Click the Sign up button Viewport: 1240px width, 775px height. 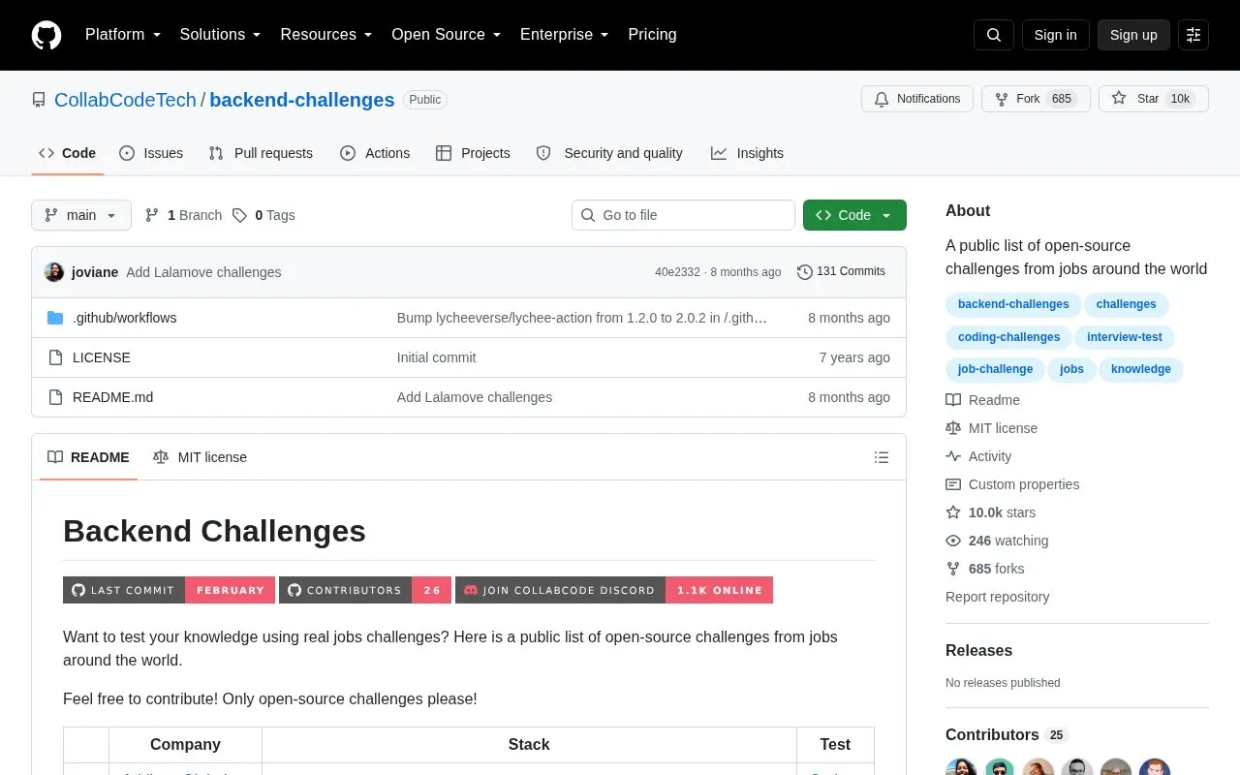click(x=1133, y=35)
